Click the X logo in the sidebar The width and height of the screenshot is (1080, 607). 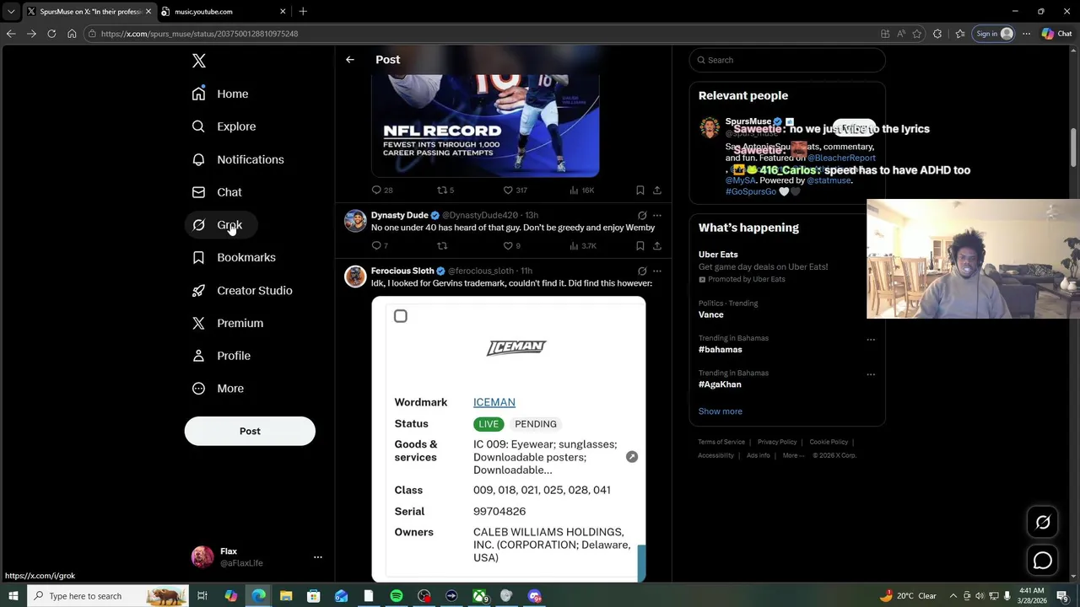click(199, 61)
